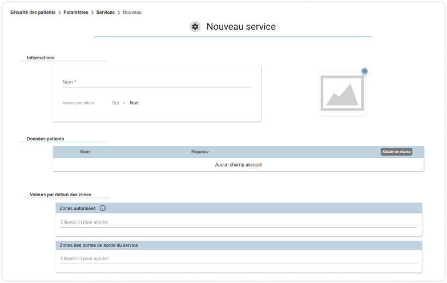Click the Réponse column header
Viewport: 447px width, 283px height.
pos(200,152)
